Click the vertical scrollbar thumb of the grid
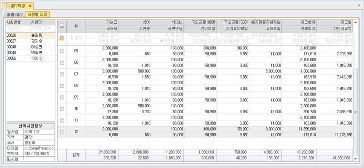Viewport: 364px width, 168px height. (x=355, y=112)
